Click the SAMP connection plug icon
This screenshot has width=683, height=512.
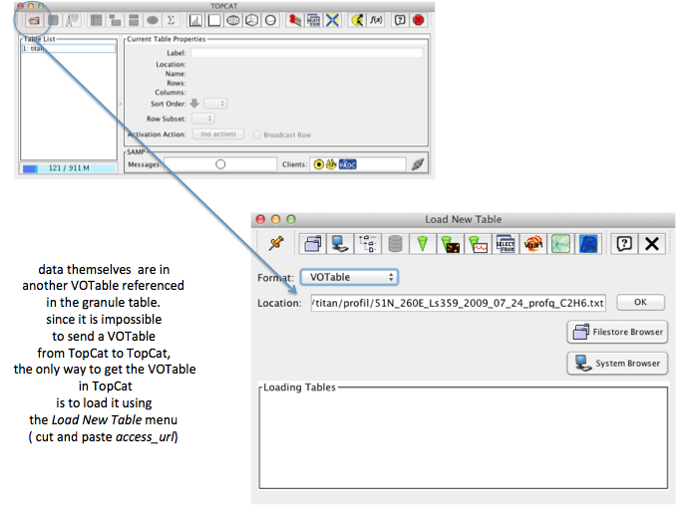pos(418,164)
